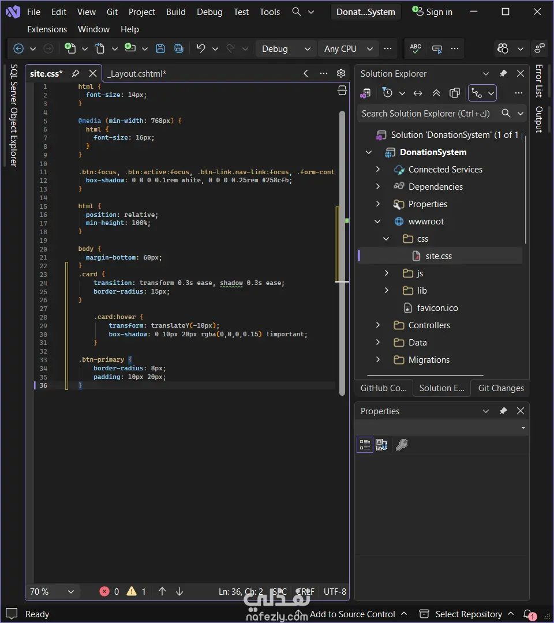Click the Undo arrow icon
The width and height of the screenshot is (554, 623).
point(201,49)
